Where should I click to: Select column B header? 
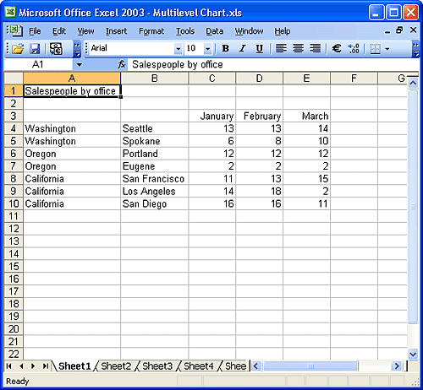tap(154, 78)
